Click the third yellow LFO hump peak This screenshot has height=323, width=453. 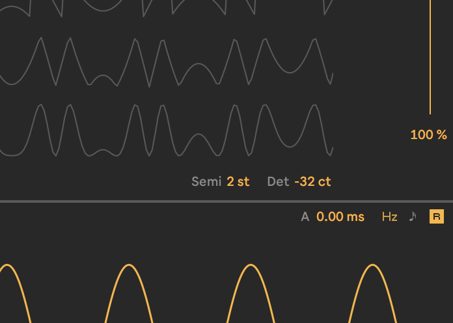click(x=251, y=265)
